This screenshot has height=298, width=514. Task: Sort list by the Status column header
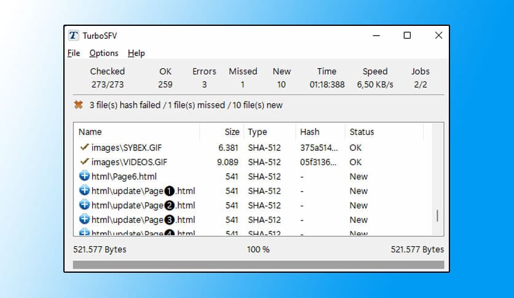point(384,132)
